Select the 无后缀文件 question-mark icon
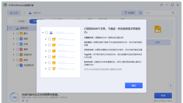The image size is (183, 103). 21,65
